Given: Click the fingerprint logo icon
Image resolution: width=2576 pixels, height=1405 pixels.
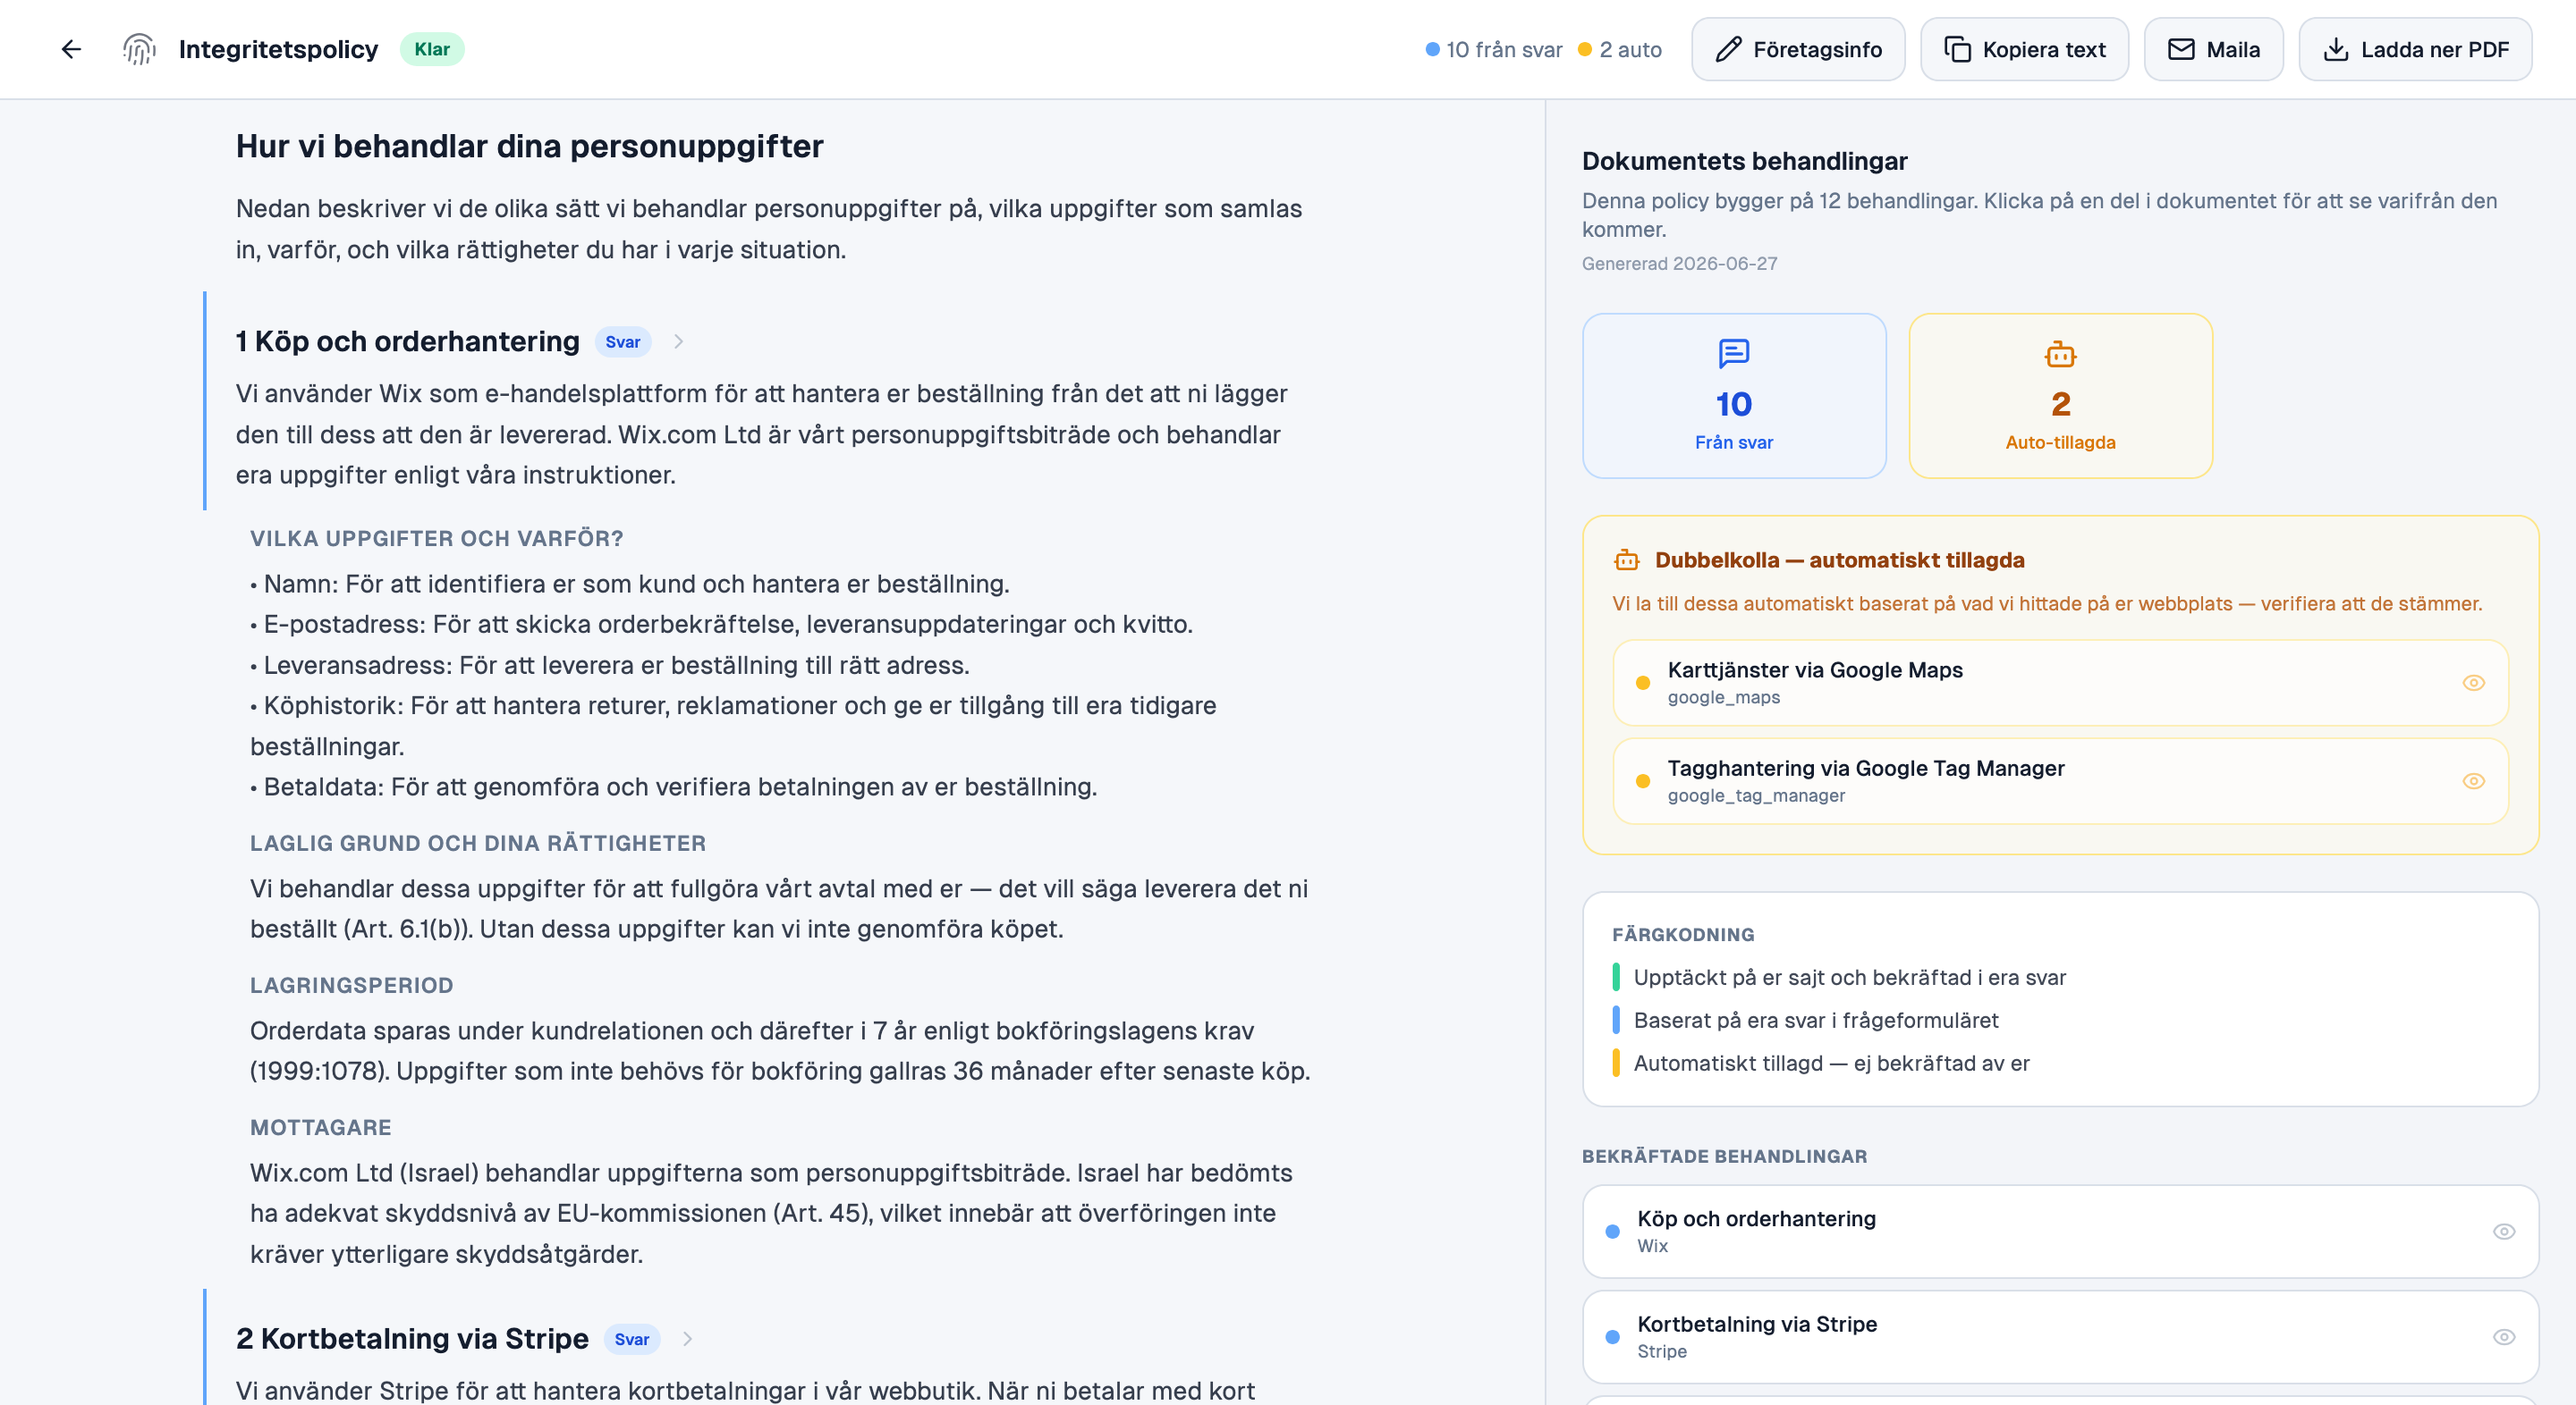Looking at the screenshot, I should point(139,49).
